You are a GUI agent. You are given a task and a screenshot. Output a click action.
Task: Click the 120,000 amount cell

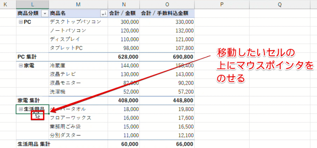(123, 31)
